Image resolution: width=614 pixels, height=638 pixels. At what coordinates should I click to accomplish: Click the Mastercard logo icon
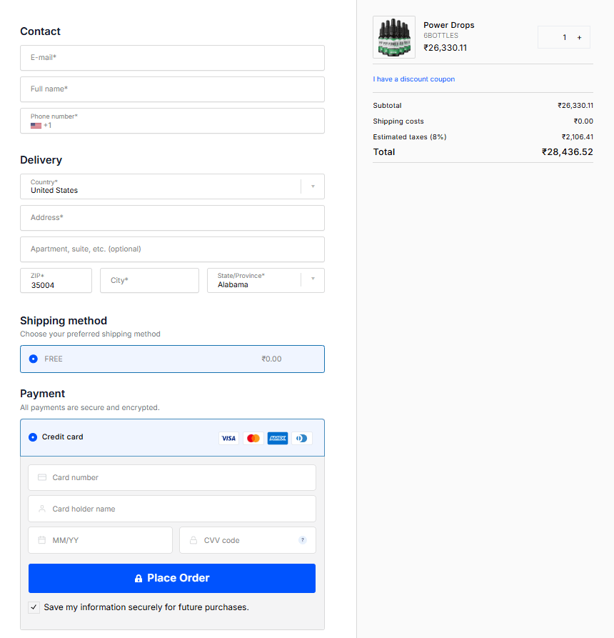253,438
